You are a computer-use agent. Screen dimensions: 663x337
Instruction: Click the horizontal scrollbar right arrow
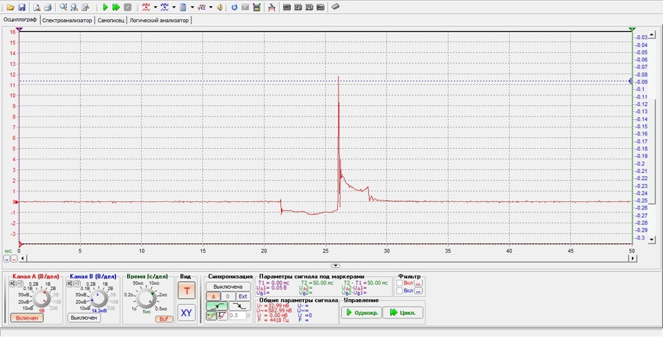pos(633,258)
